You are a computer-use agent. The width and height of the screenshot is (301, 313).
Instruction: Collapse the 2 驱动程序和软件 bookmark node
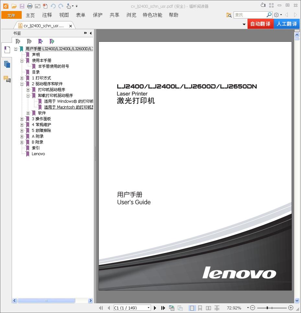(22, 84)
